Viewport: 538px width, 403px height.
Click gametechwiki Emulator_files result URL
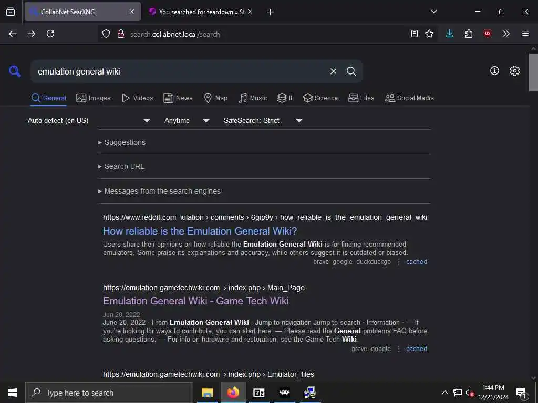(x=208, y=374)
